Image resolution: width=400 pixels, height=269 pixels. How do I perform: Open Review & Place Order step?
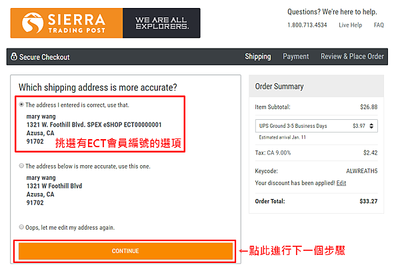coord(352,57)
